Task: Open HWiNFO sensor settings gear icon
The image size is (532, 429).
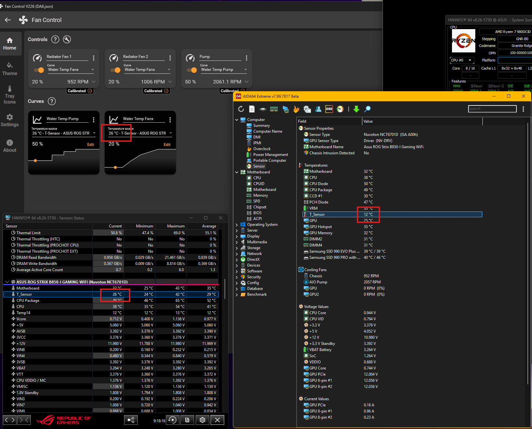Action: click(202, 420)
